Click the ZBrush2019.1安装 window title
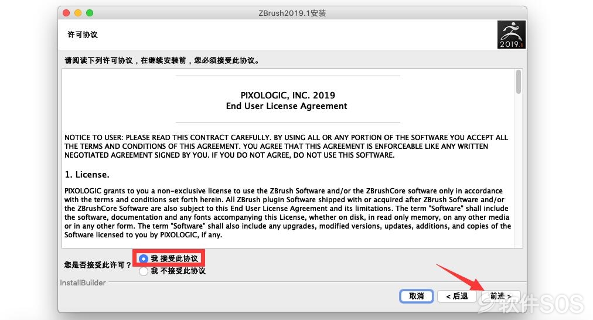593x320 pixels. (292, 13)
